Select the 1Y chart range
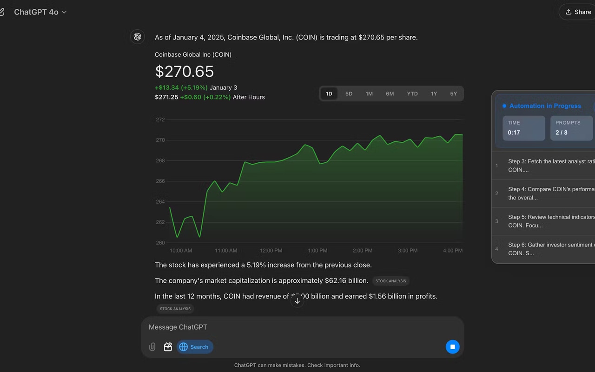Screen dimensions: 595x372 click(434, 94)
